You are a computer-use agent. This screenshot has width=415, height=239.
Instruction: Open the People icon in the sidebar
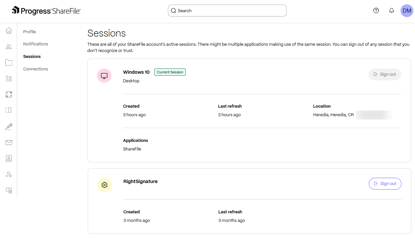[9, 47]
